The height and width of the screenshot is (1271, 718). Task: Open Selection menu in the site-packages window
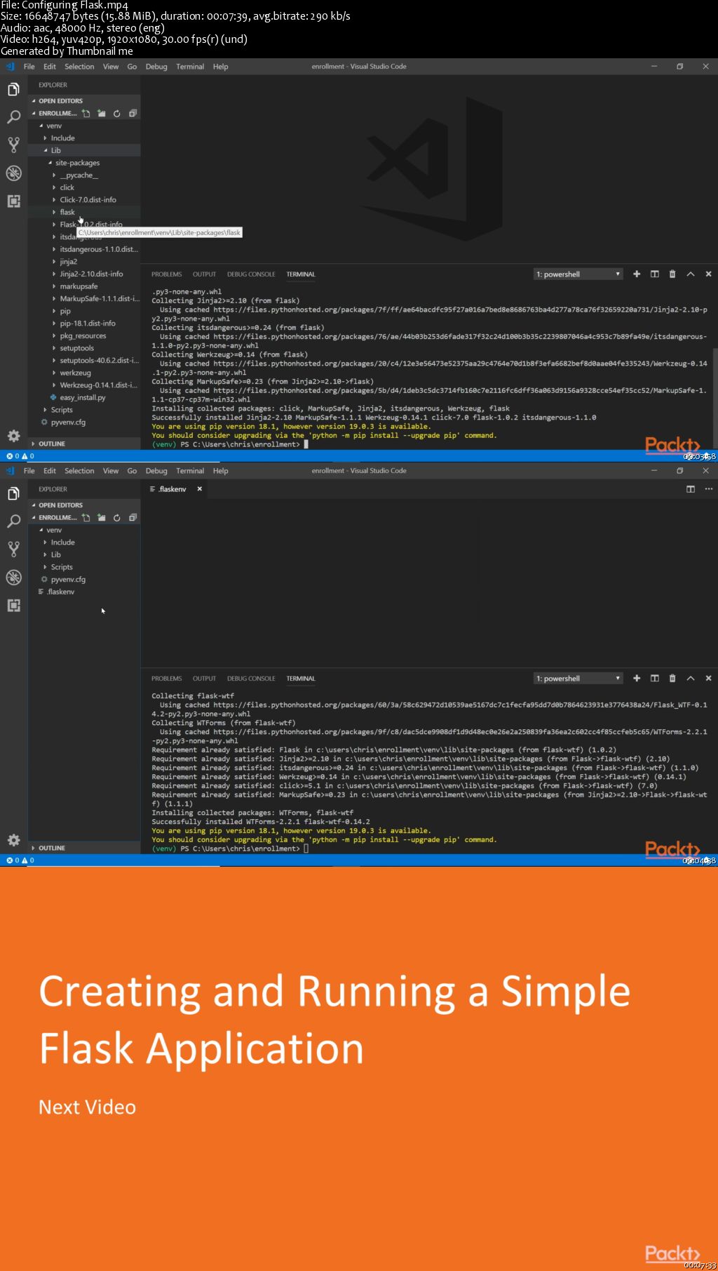[79, 67]
